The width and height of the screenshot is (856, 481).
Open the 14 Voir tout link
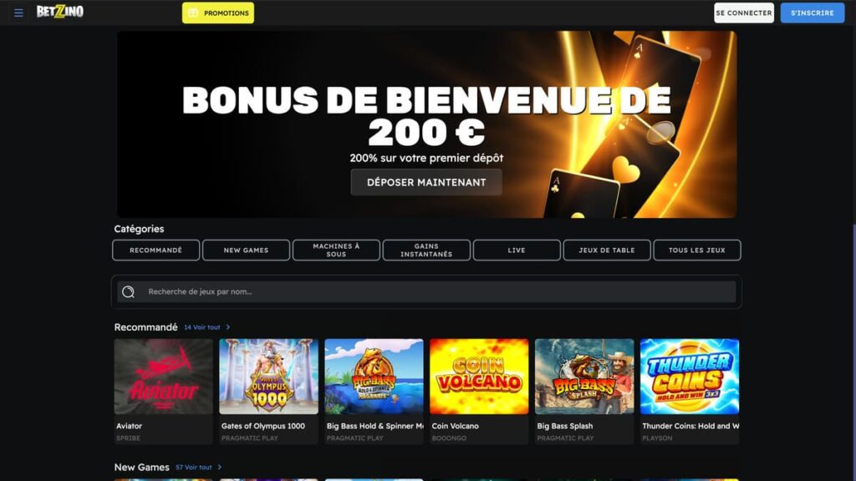(x=202, y=327)
